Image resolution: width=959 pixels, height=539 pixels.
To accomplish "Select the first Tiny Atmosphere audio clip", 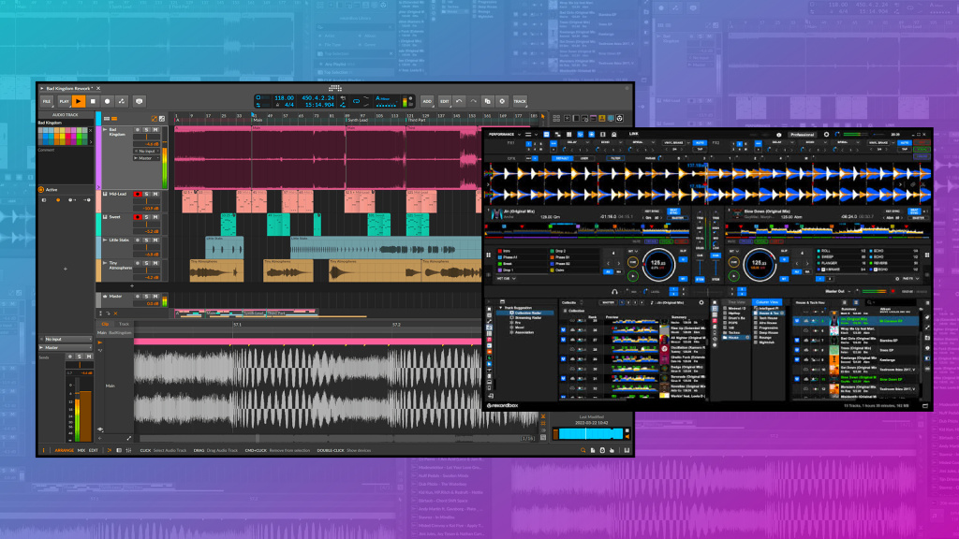I will (216, 270).
